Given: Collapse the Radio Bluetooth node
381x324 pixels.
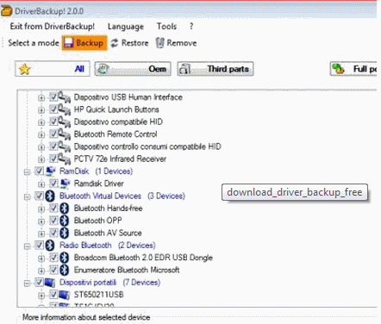Looking at the screenshot, I should point(28,246).
